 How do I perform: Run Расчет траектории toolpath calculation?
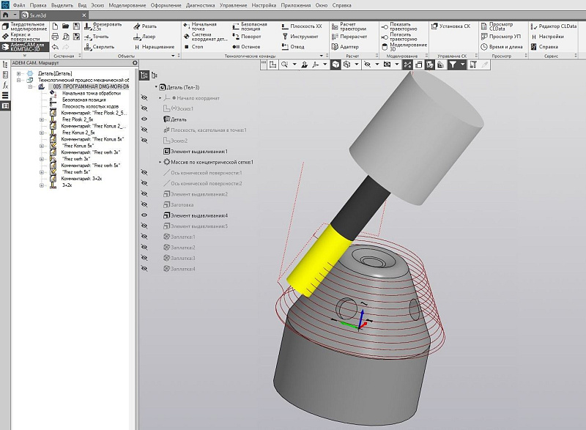coord(352,27)
